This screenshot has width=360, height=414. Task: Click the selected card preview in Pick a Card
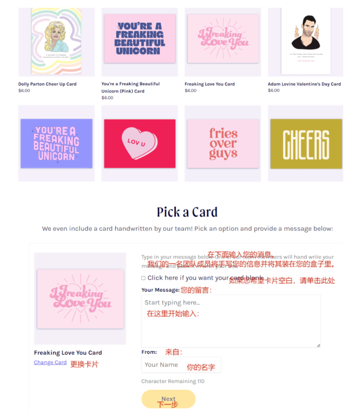pyautogui.click(x=80, y=299)
